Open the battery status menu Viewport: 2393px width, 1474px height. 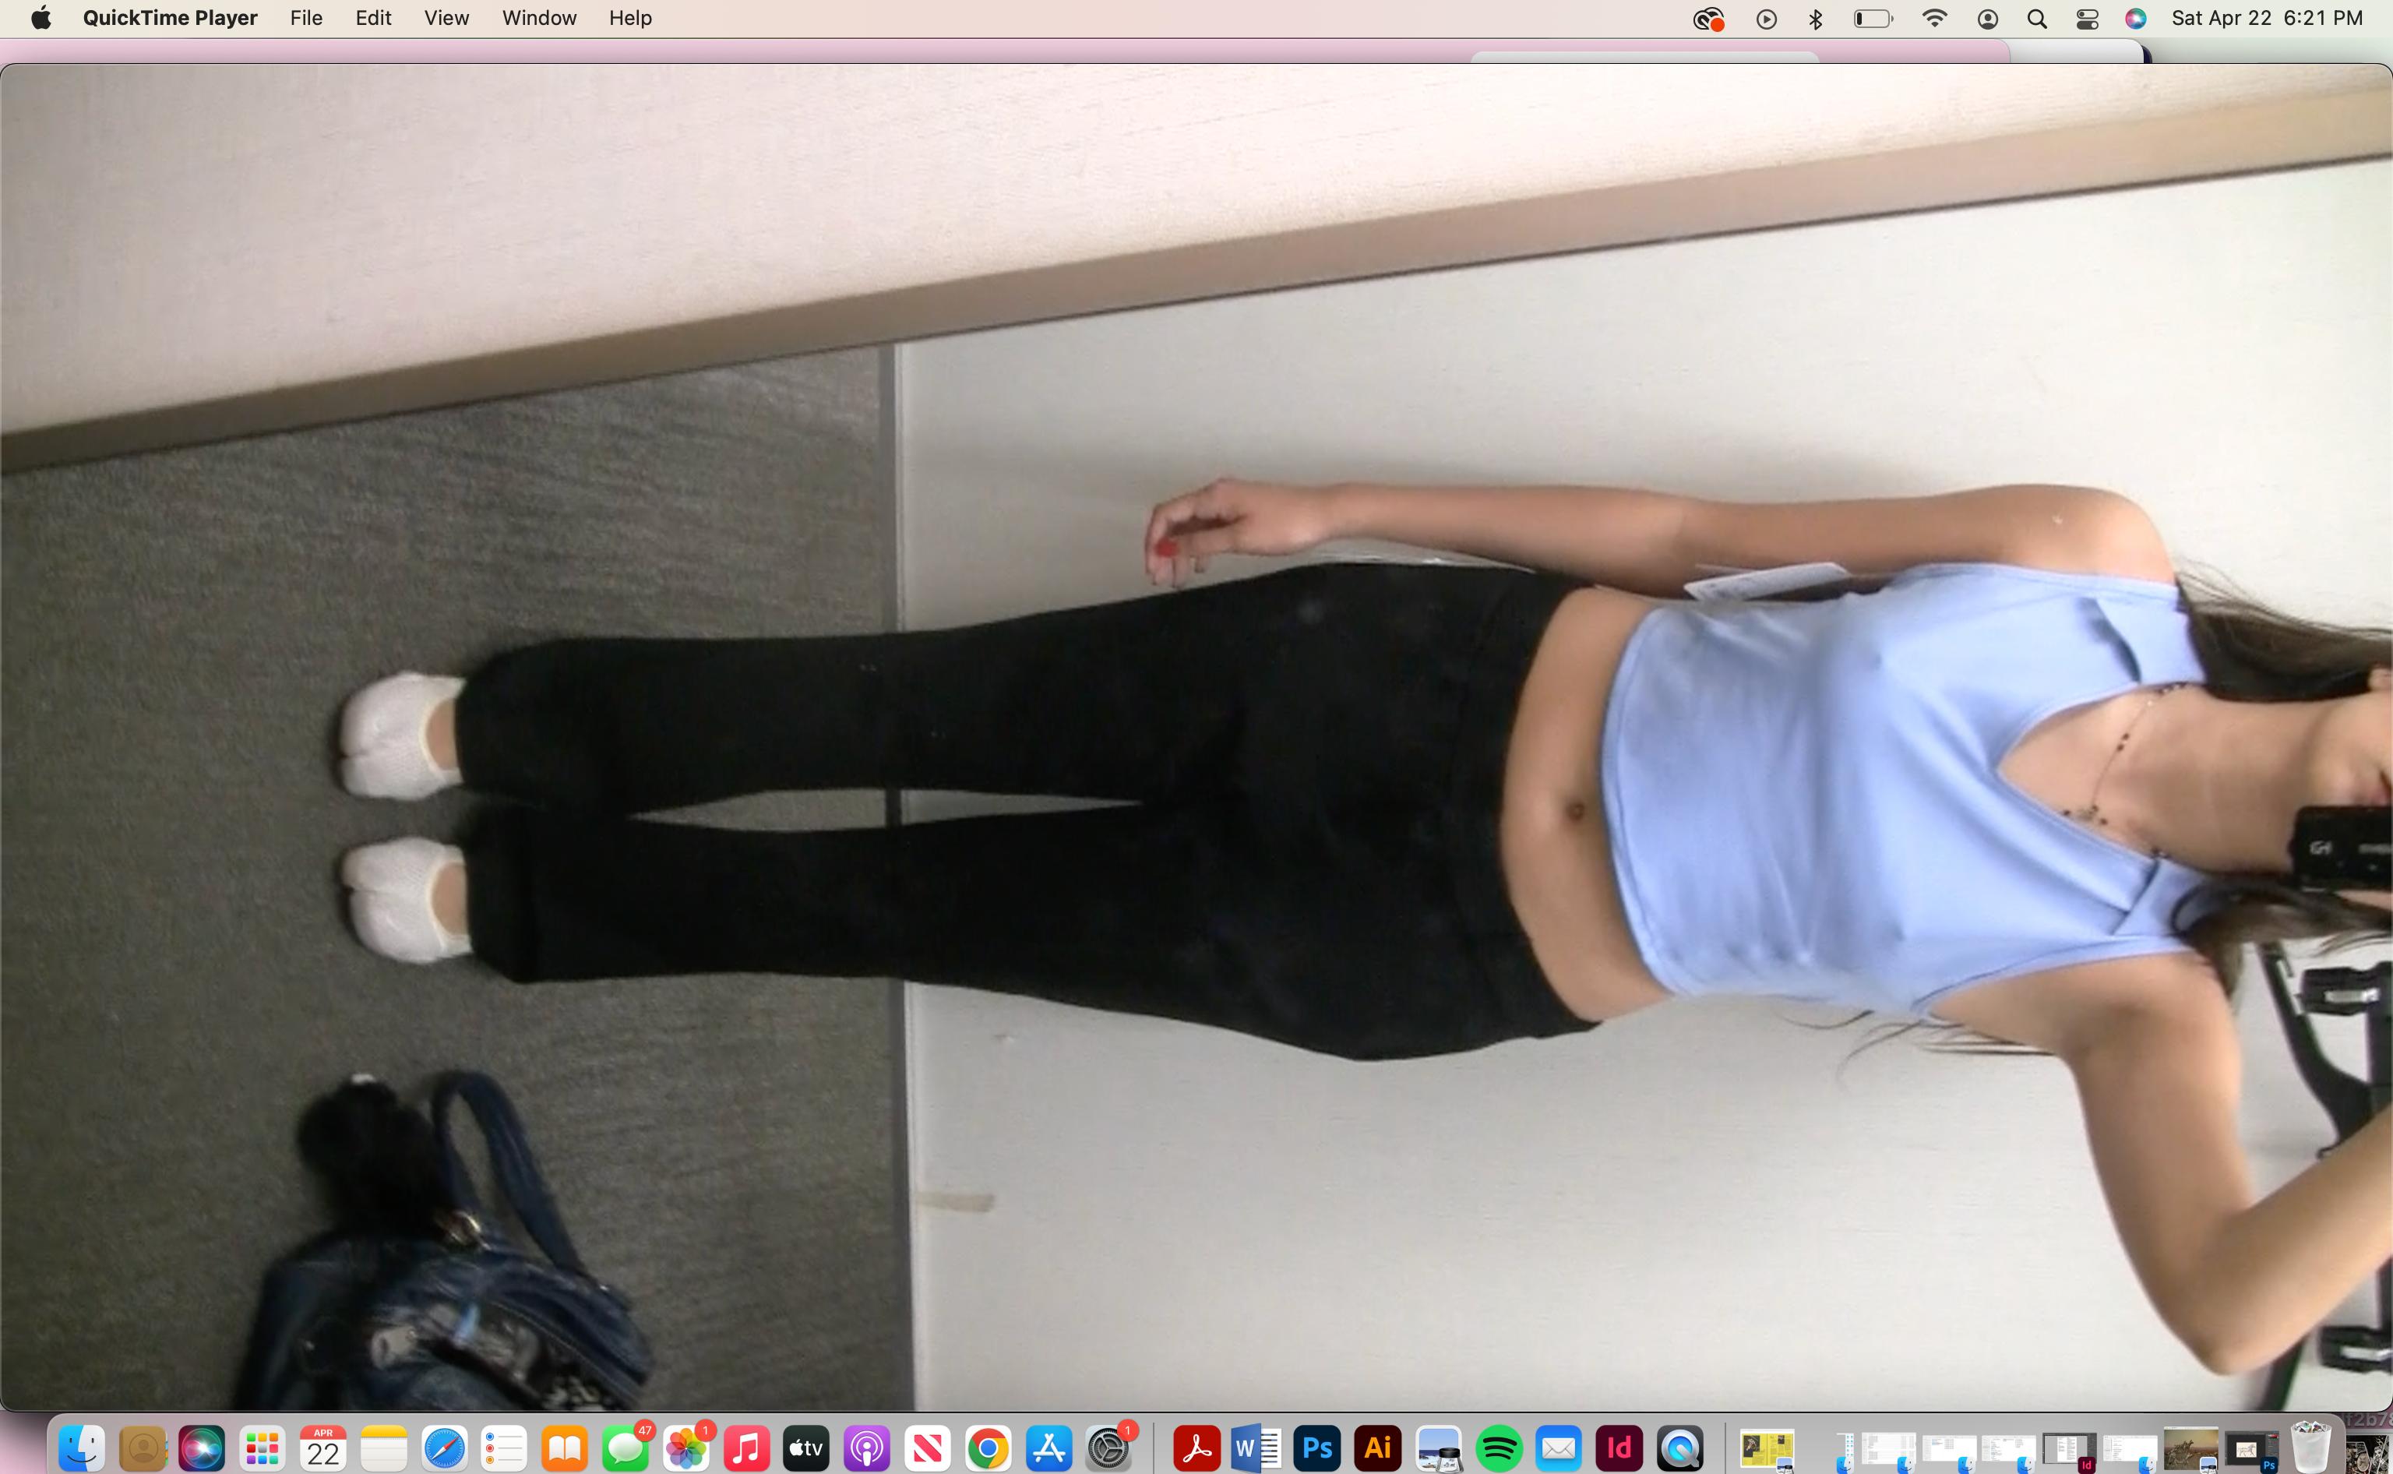[1873, 19]
